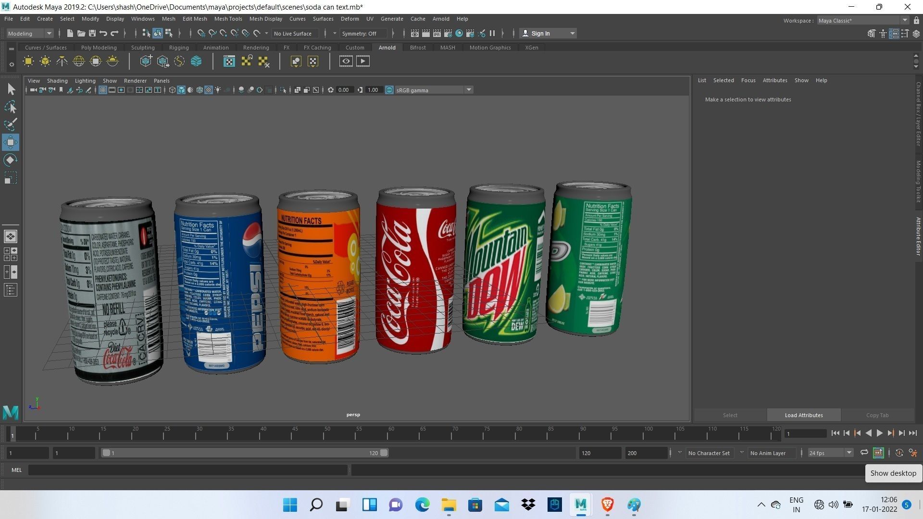This screenshot has height=519, width=923.
Task: Switch to Poly Modeling shelf tab
Action: tap(99, 48)
